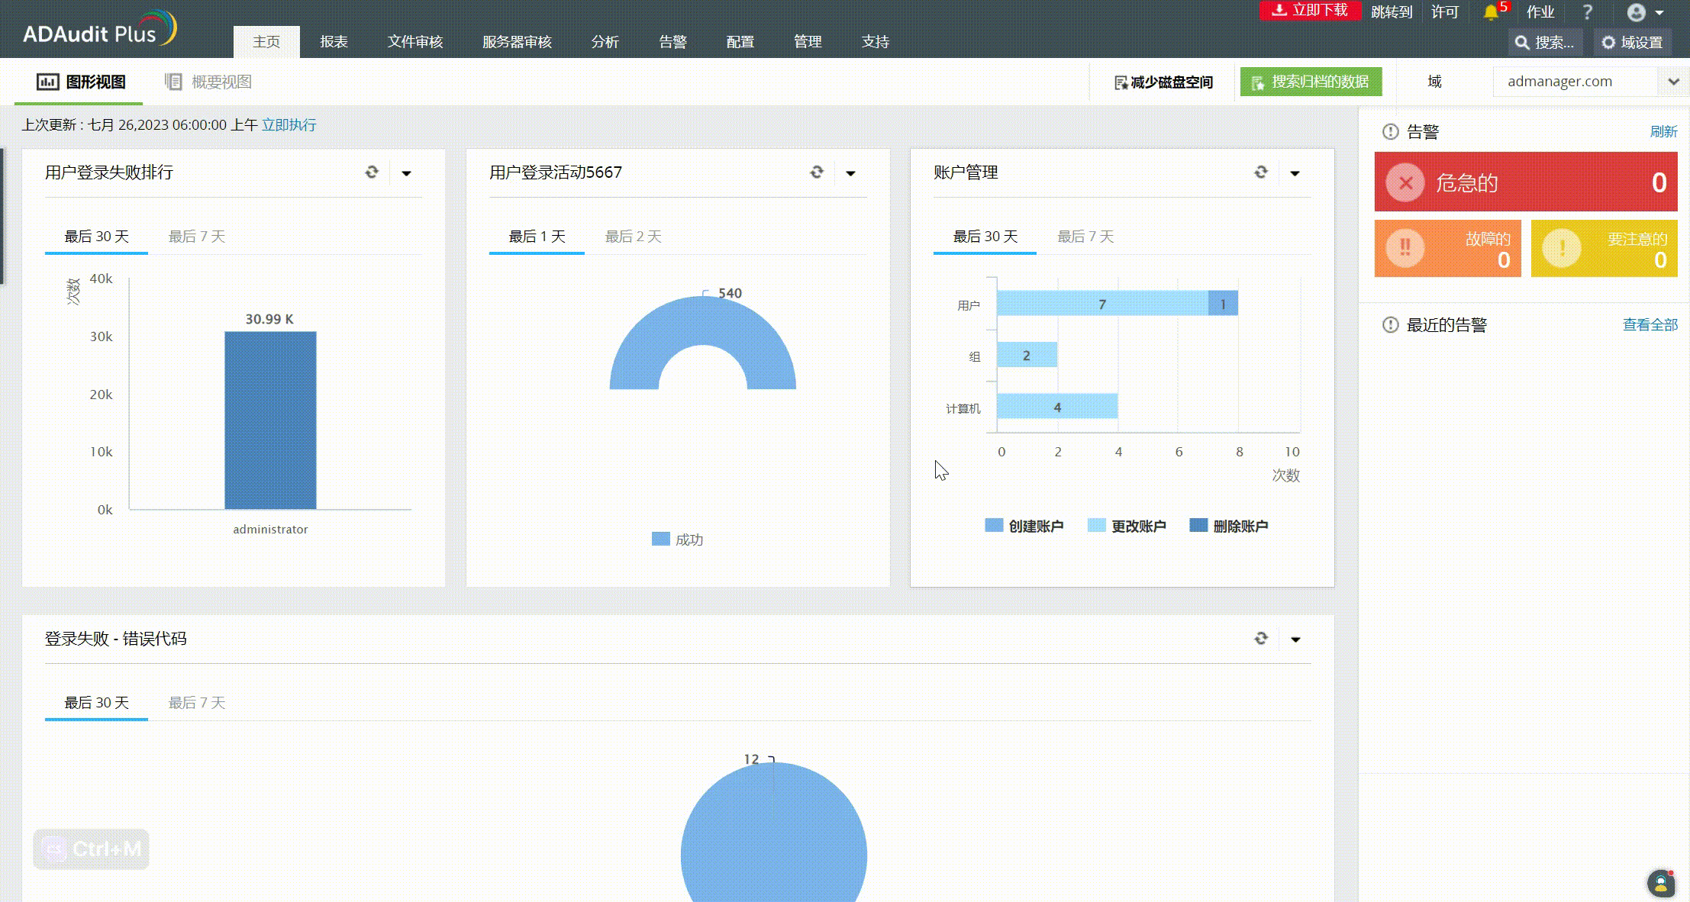The width and height of the screenshot is (1690, 902).
Task: Open 域设置 gear button
Action: coord(1633,43)
